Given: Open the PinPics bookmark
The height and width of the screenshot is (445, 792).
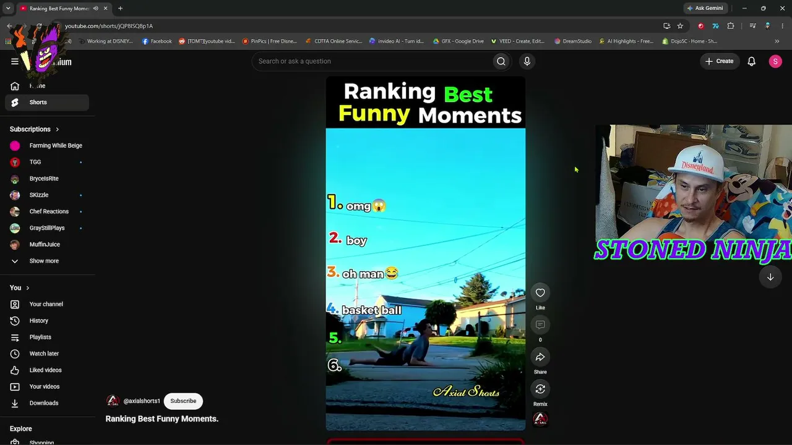Looking at the screenshot, I should (x=270, y=41).
